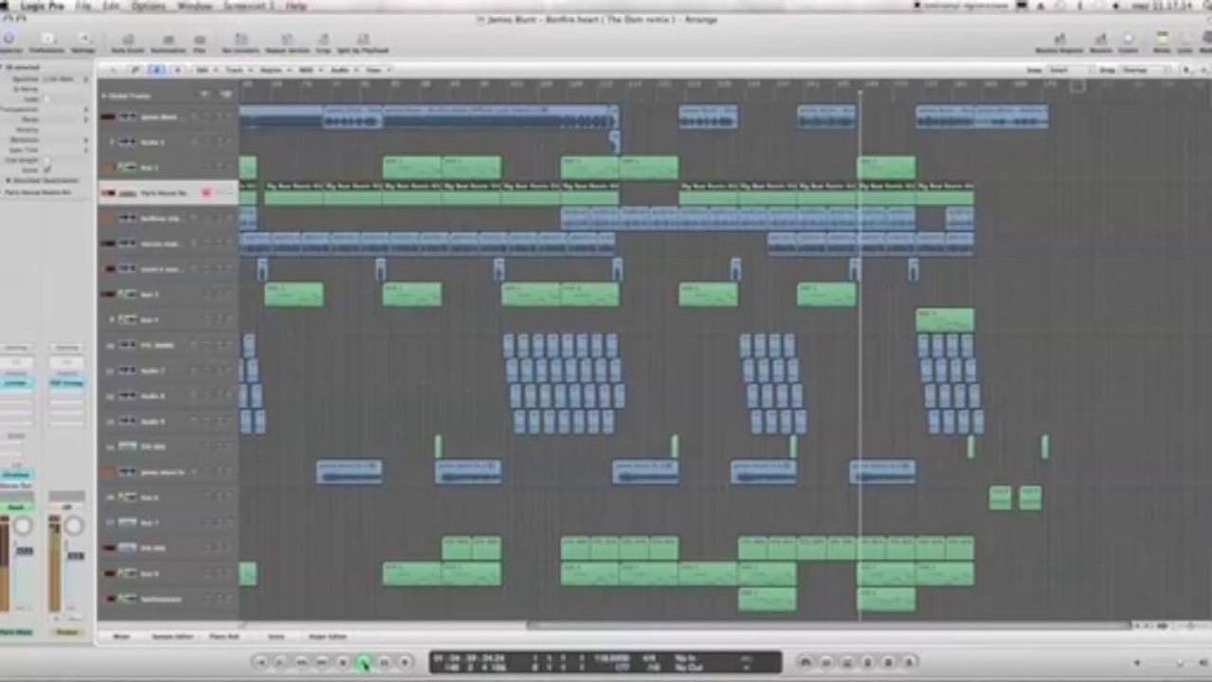Click the track icon of Inst 1
The height and width of the screenshot is (682, 1212).
(x=127, y=168)
